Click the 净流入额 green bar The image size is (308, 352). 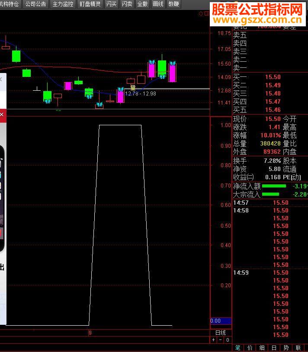274,186
